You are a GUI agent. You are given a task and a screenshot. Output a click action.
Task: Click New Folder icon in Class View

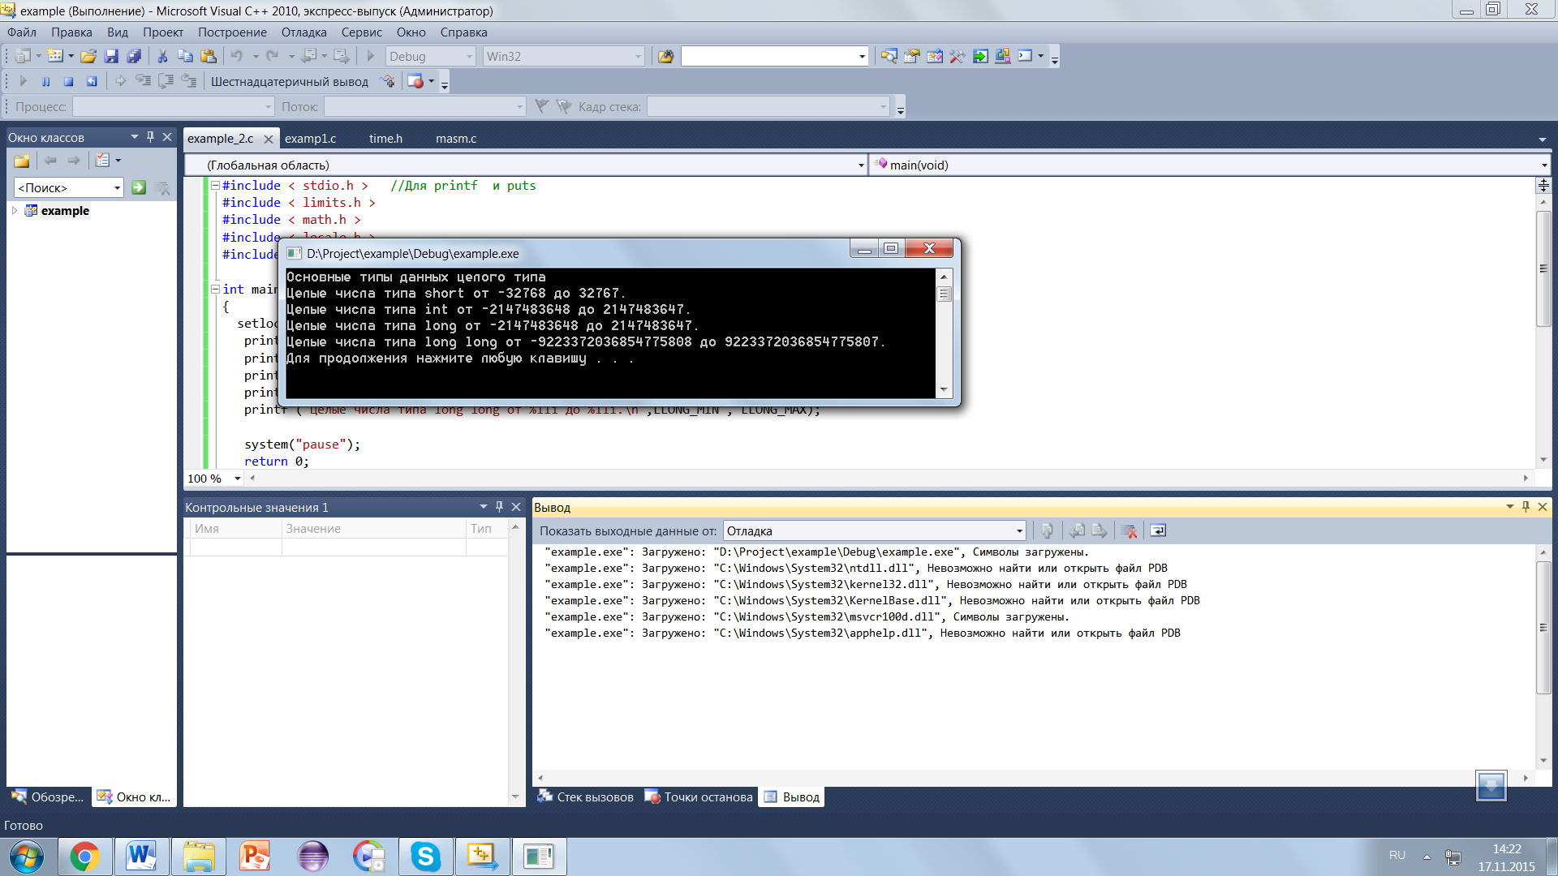click(x=22, y=161)
